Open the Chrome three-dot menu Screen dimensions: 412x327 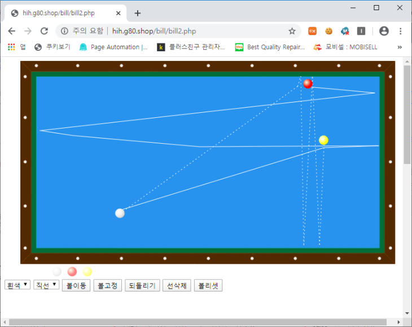(x=400, y=31)
